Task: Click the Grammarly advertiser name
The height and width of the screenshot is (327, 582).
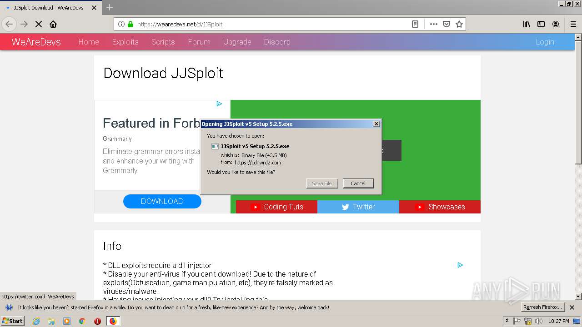Action: pyautogui.click(x=117, y=139)
